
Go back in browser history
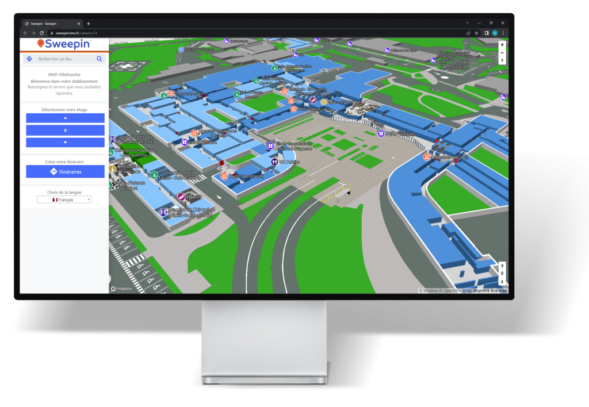(25, 33)
